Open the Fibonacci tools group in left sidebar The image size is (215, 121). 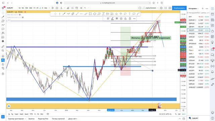[x=3, y=21]
